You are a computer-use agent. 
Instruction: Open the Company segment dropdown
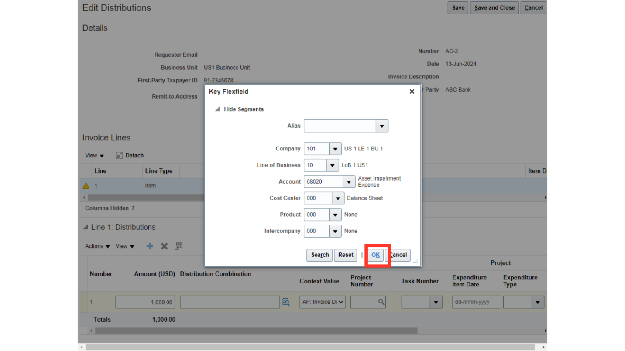coord(335,149)
